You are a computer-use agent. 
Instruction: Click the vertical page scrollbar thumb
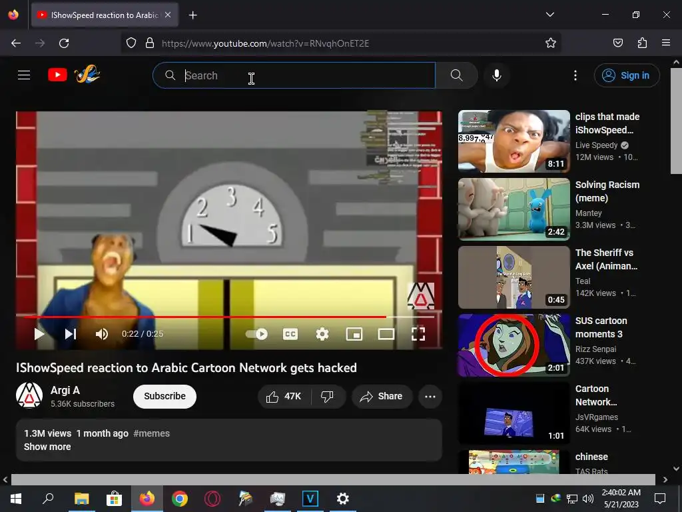[x=676, y=121]
